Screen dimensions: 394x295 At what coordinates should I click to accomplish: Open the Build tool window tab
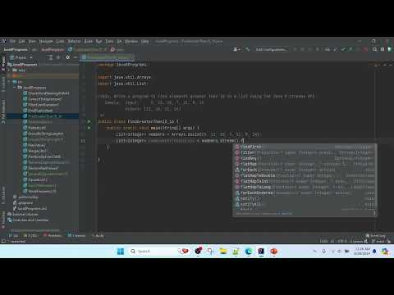98,235
